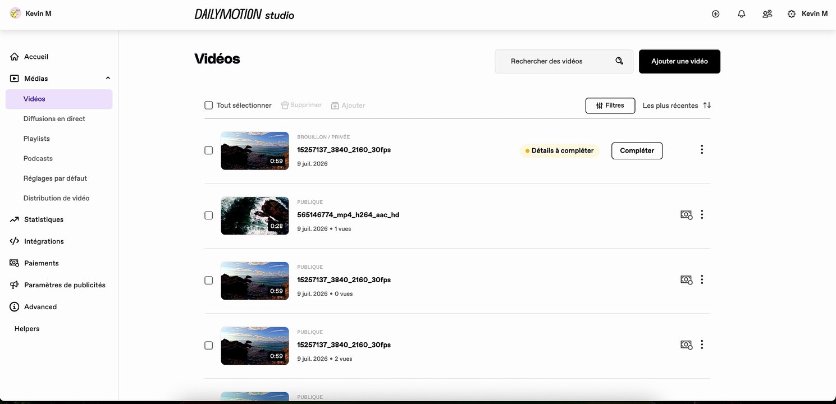Click the Advanced info icon

15,307
